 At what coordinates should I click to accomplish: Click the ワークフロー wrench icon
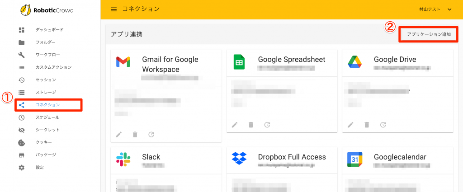coord(22,55)
